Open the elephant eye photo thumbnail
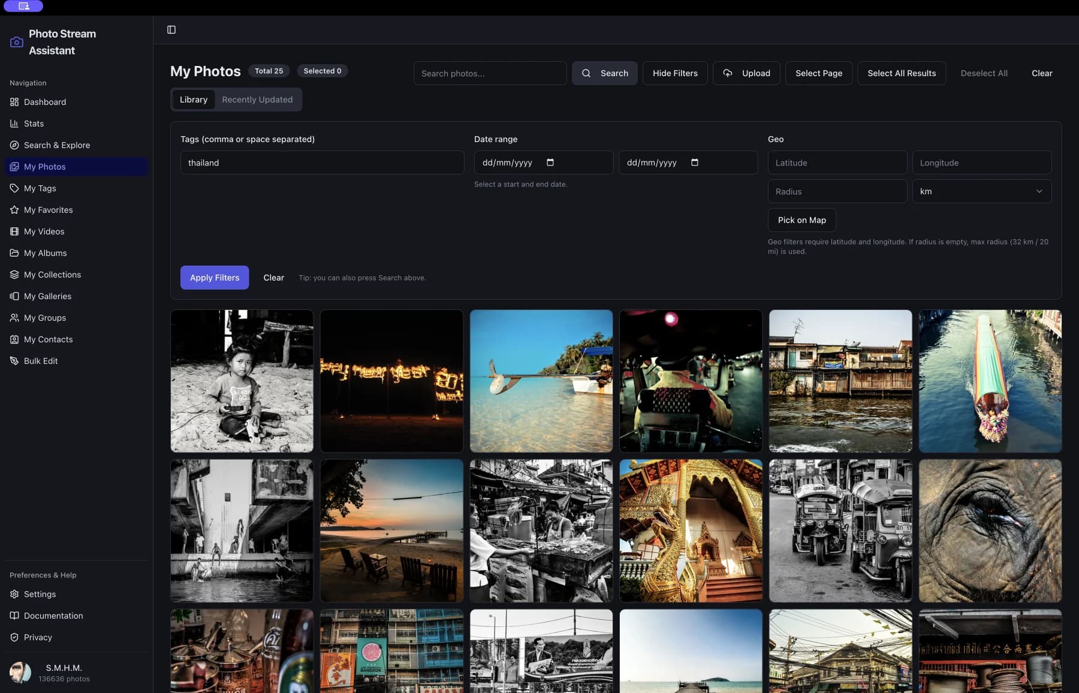 (x=990, y=531)
